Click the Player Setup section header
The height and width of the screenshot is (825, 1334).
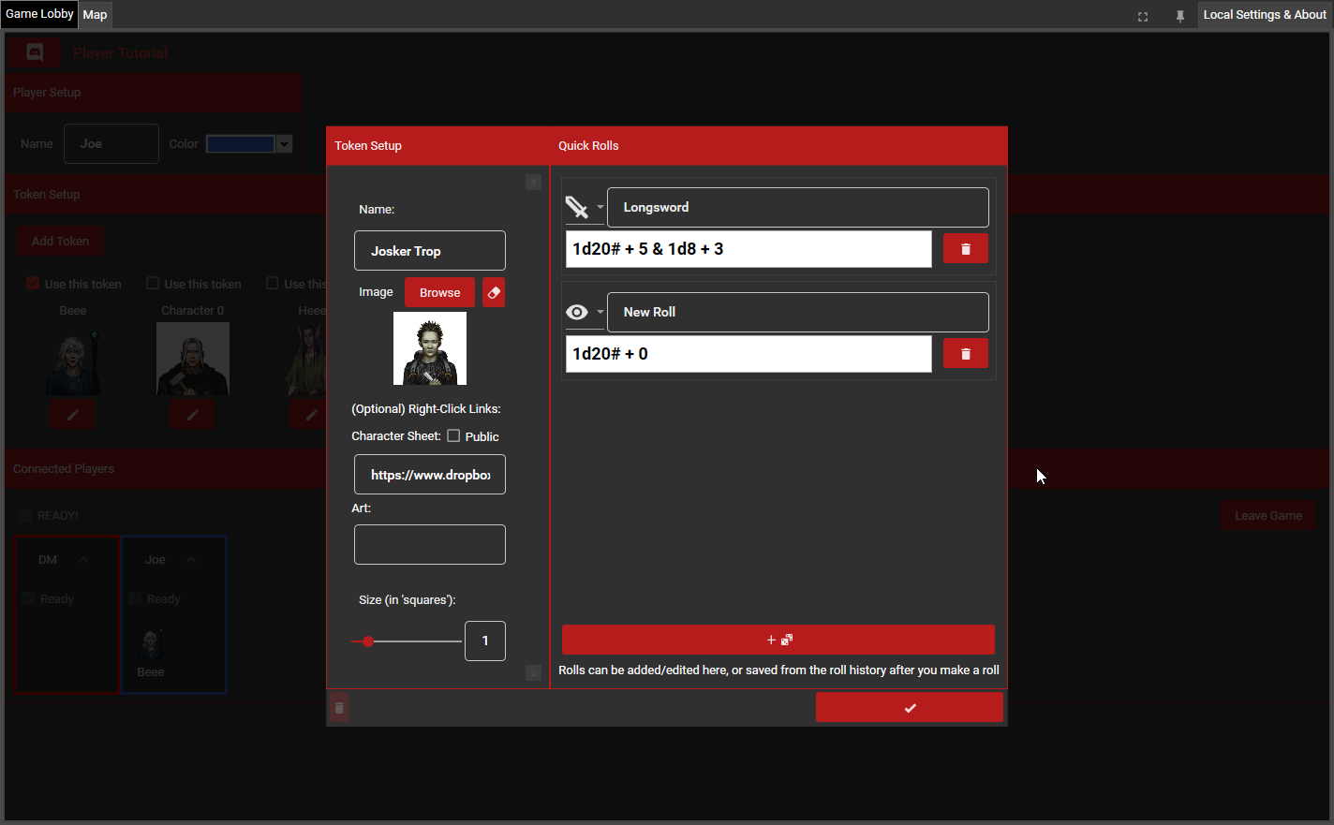coord(153,93)
